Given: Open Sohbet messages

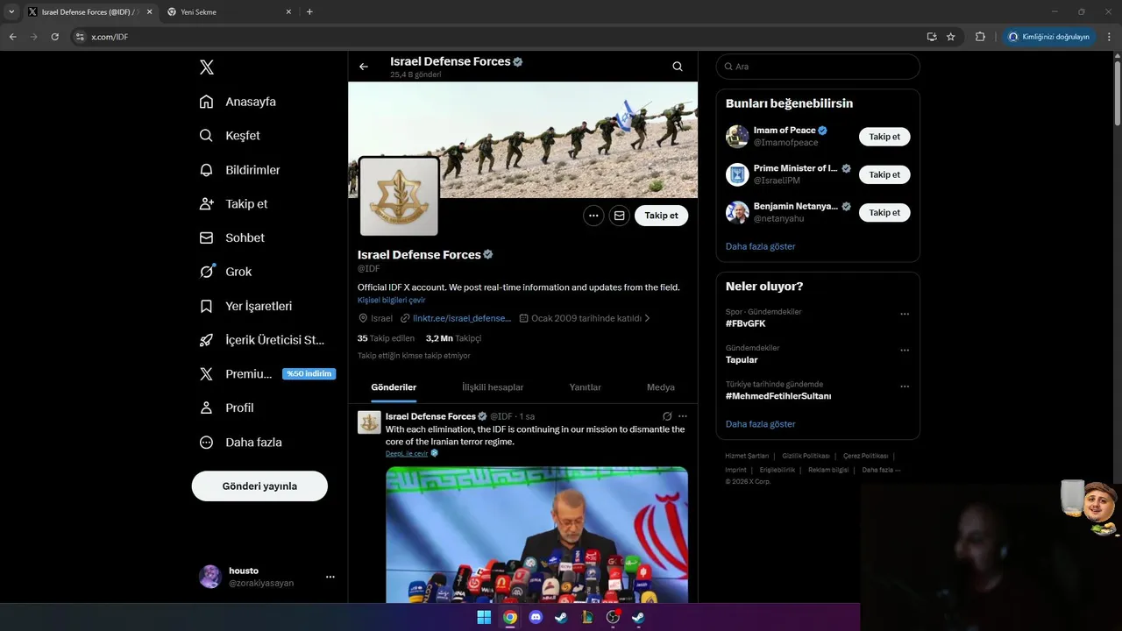Looking at the screenshot, I should pos(232,238).
